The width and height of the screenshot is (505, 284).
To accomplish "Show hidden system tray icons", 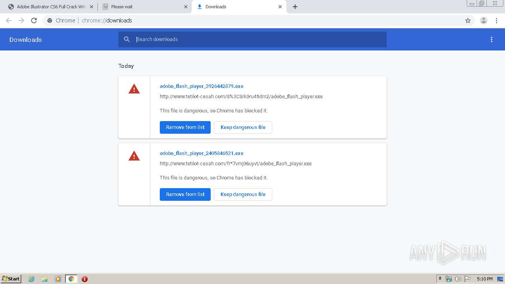I will 440,279.
